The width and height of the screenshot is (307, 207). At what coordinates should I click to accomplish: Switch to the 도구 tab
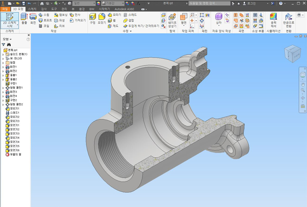(x=54, y=9)
